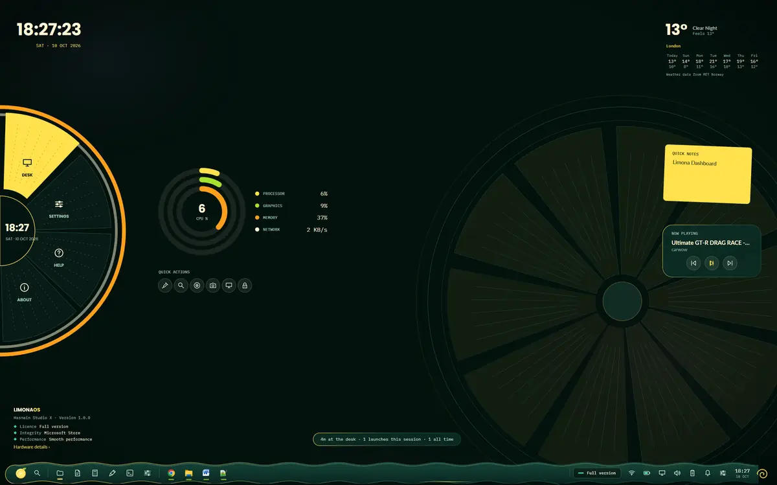Screen dimensions: 777x485
Task: Click the Wi-Fi tray icon
Action: 632,473
